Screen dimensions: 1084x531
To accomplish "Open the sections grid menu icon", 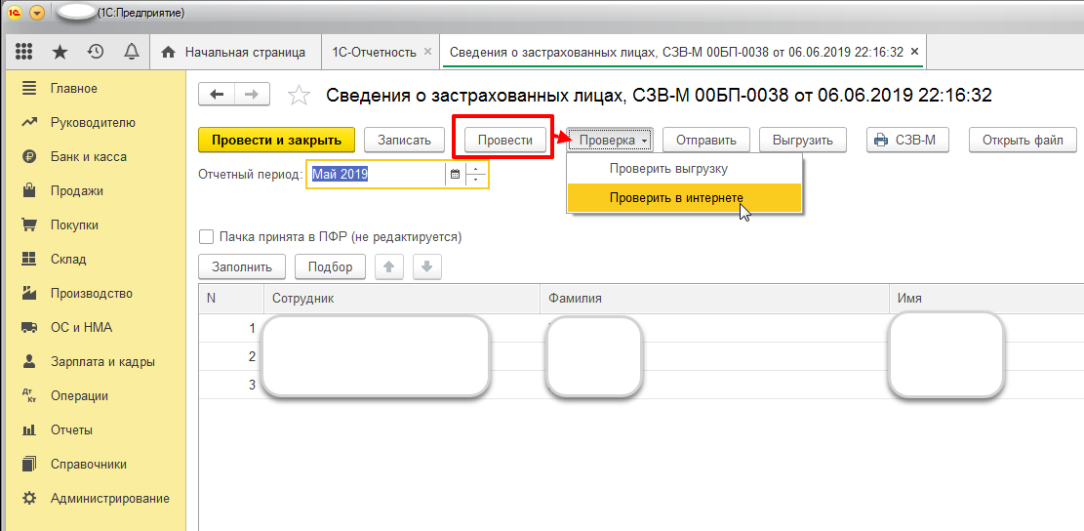I will [26, 52].
